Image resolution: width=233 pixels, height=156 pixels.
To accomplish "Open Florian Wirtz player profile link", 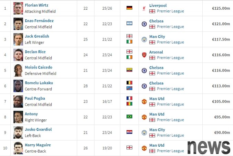I will click(37, 5).
